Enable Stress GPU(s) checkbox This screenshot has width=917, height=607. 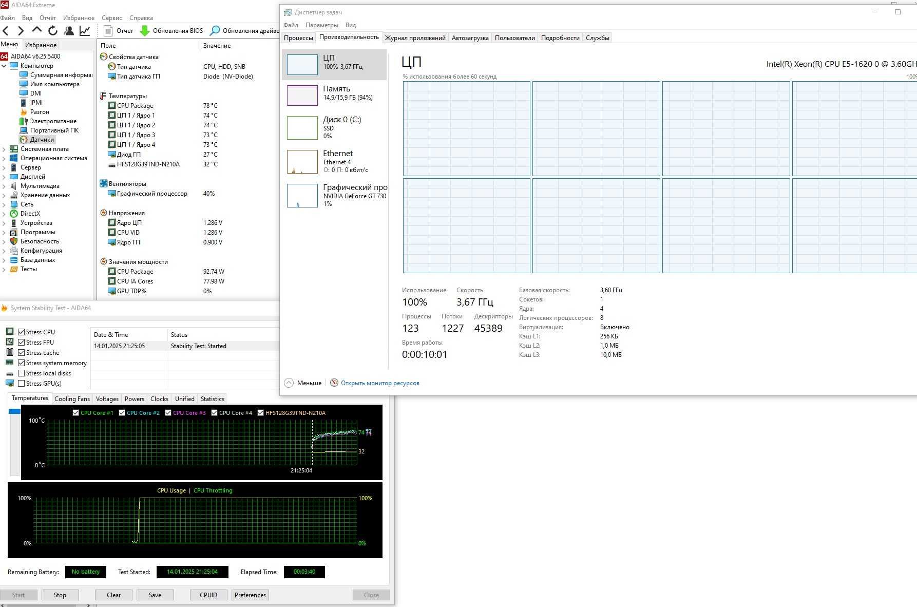[x=22, y=384]
